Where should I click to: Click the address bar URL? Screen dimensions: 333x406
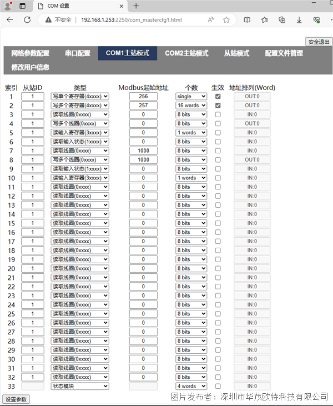(132, 20)
